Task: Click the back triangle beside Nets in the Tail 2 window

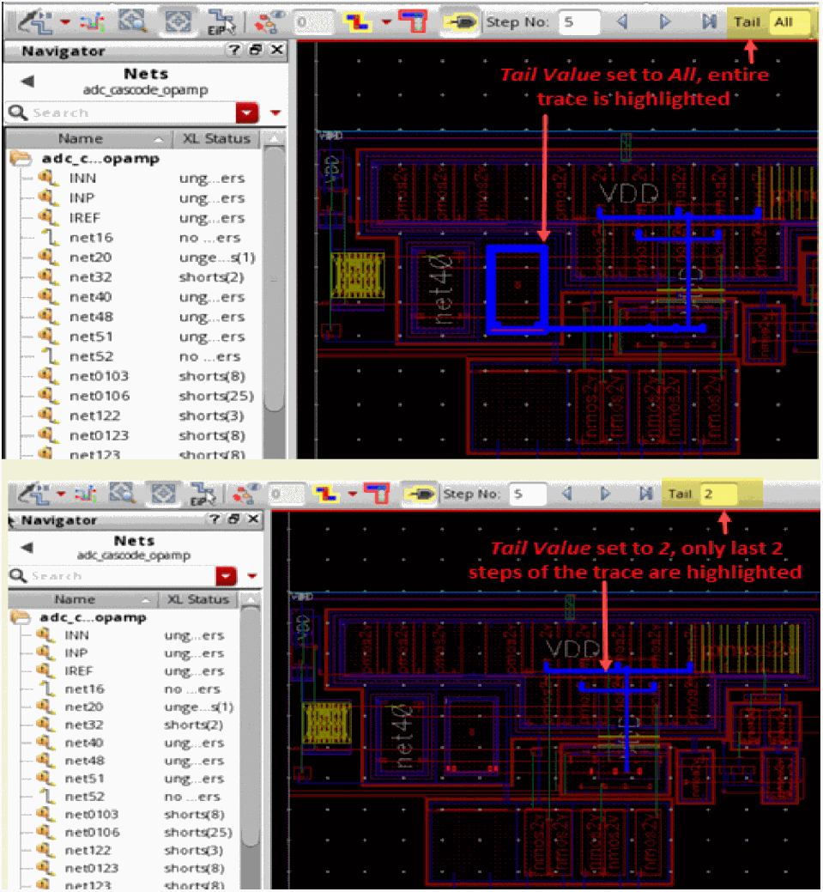Action: pos(27,548)
